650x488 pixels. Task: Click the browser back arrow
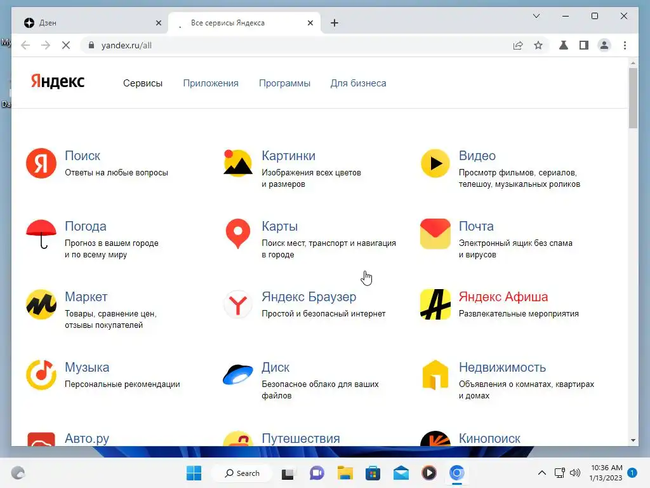[x=25, y=45]
